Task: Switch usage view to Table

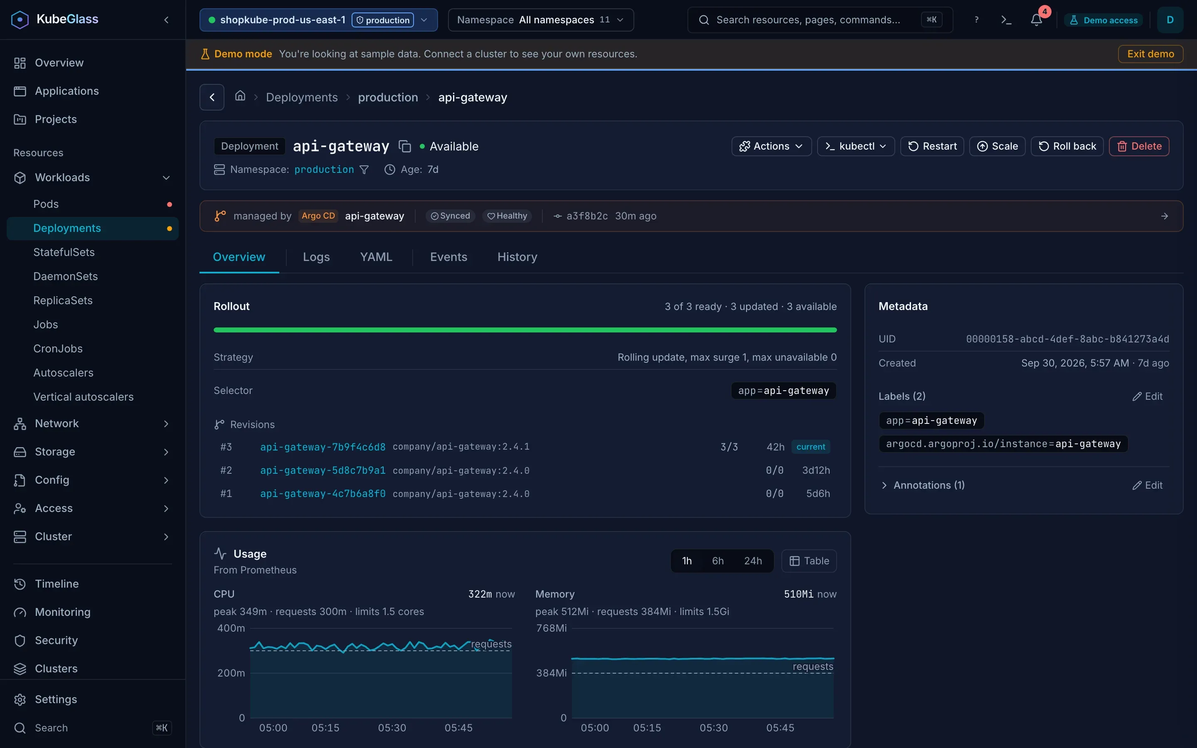Action: pos(809,561)
